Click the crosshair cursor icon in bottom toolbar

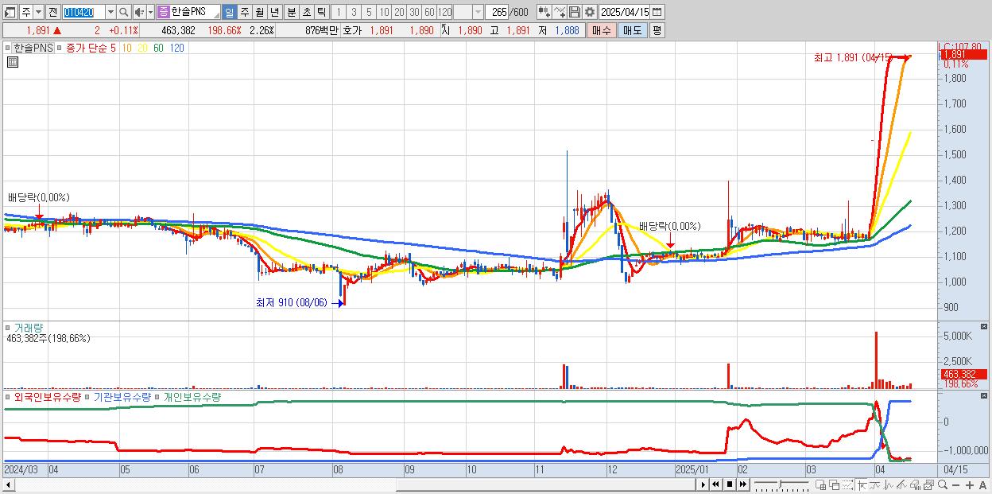tap(862, 484)
